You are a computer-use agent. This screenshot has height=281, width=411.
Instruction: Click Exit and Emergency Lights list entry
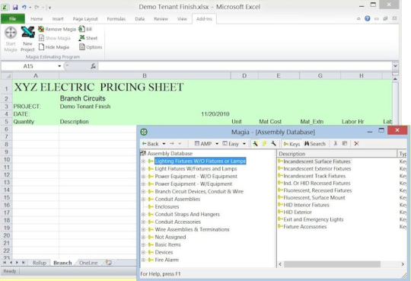tap(314, 219)
